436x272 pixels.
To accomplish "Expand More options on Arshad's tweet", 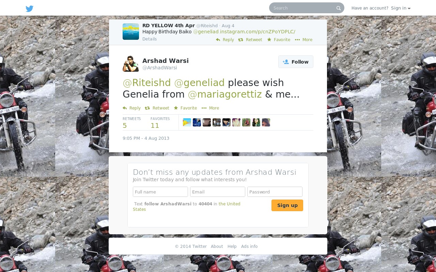I will (210, 108).
